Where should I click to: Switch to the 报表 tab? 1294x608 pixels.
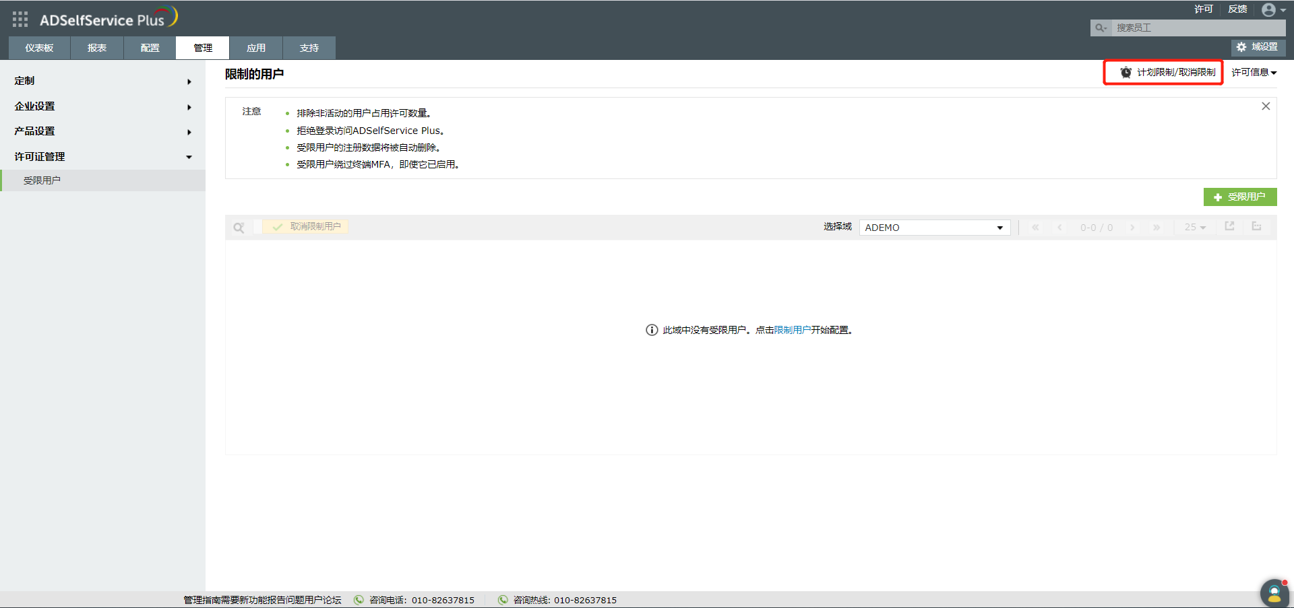pos(97,48)
